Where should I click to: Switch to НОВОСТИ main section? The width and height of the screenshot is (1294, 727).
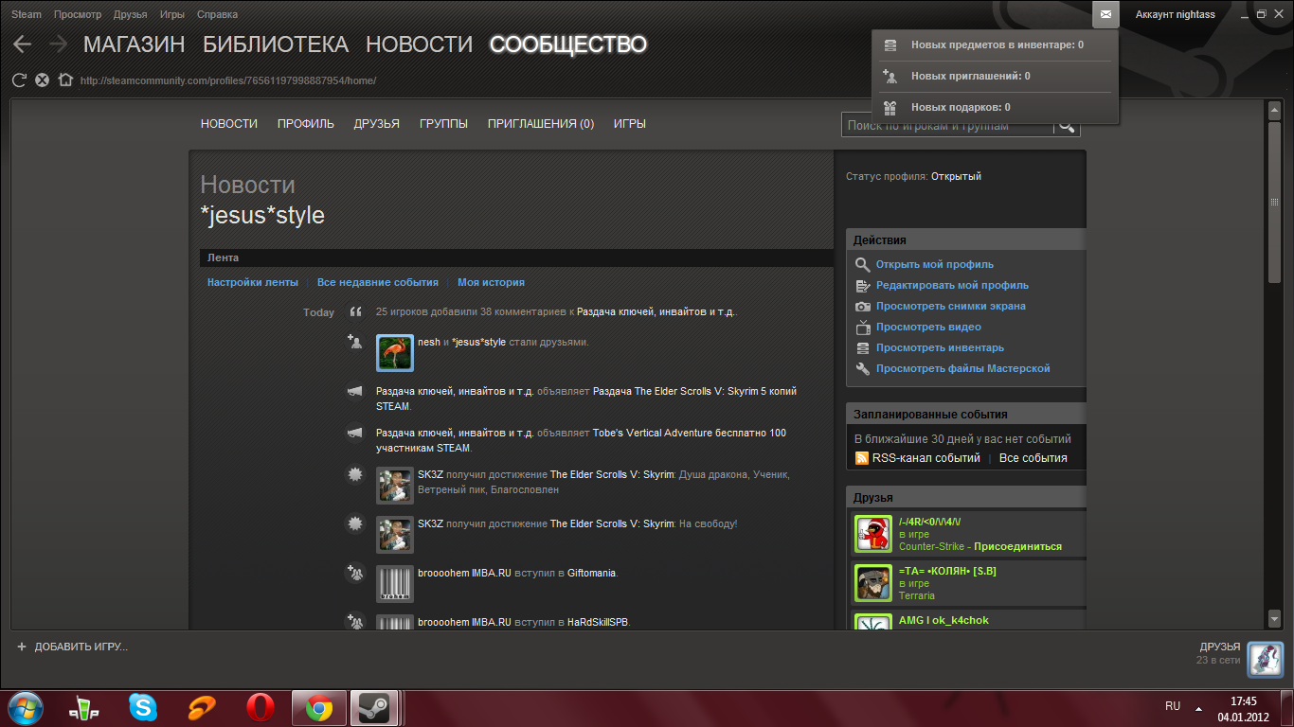[x=419, y=44]
